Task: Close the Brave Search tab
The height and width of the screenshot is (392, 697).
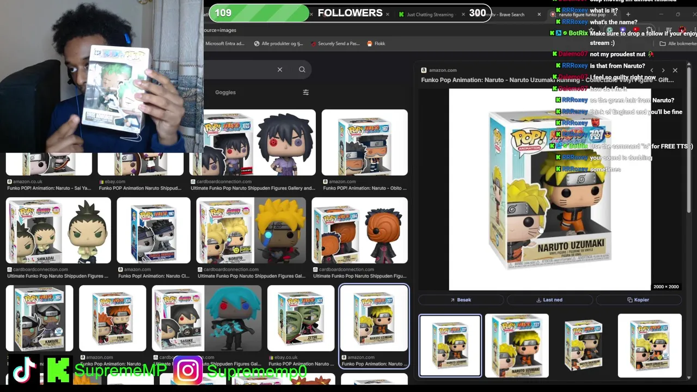Action: click(539, 14)
